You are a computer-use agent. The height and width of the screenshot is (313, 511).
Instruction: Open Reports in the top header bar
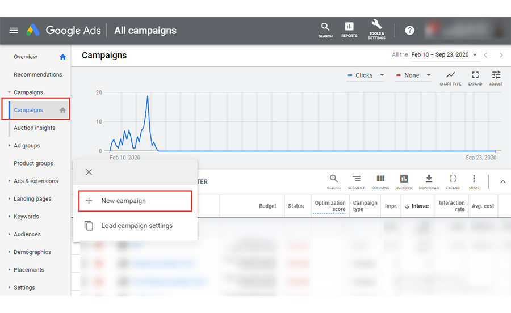point(349,30)
